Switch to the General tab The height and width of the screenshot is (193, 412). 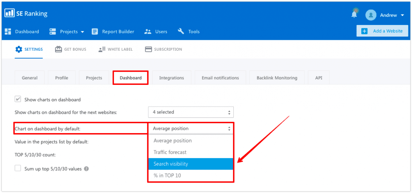30,78
